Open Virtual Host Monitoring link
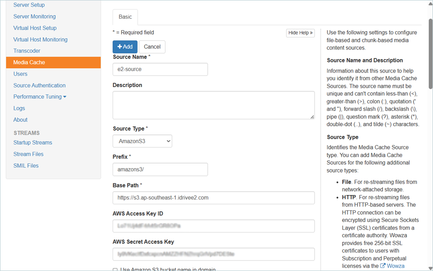The height and width of the screenshot is (271, 433). [40, 40]
